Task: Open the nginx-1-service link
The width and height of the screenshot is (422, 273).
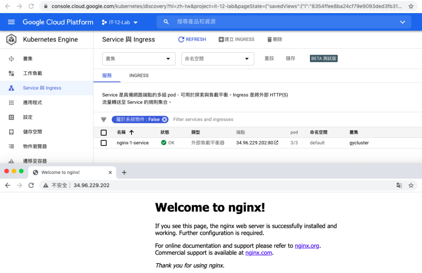Action: (x=133, y=143)
